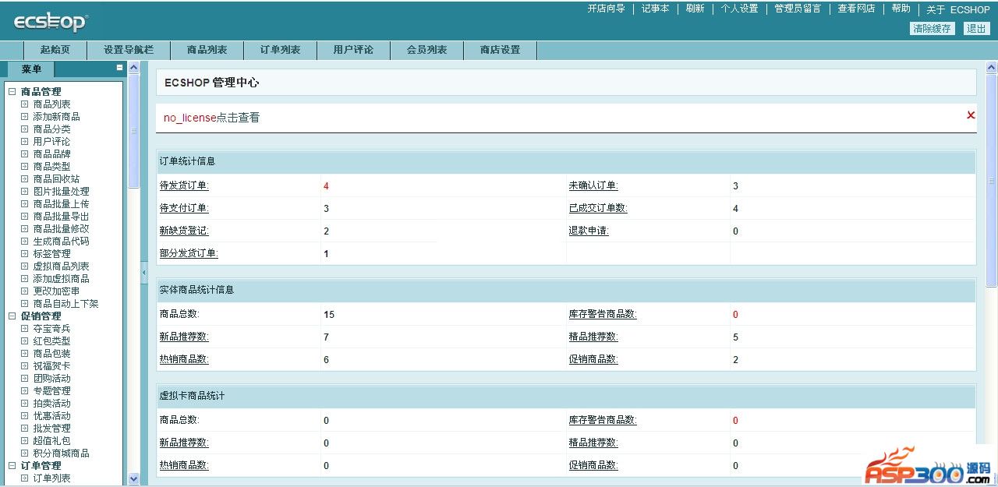998x487 pixels.
Task: Click the sidebar scrollbar down arrow
Action: click(133, 478)
